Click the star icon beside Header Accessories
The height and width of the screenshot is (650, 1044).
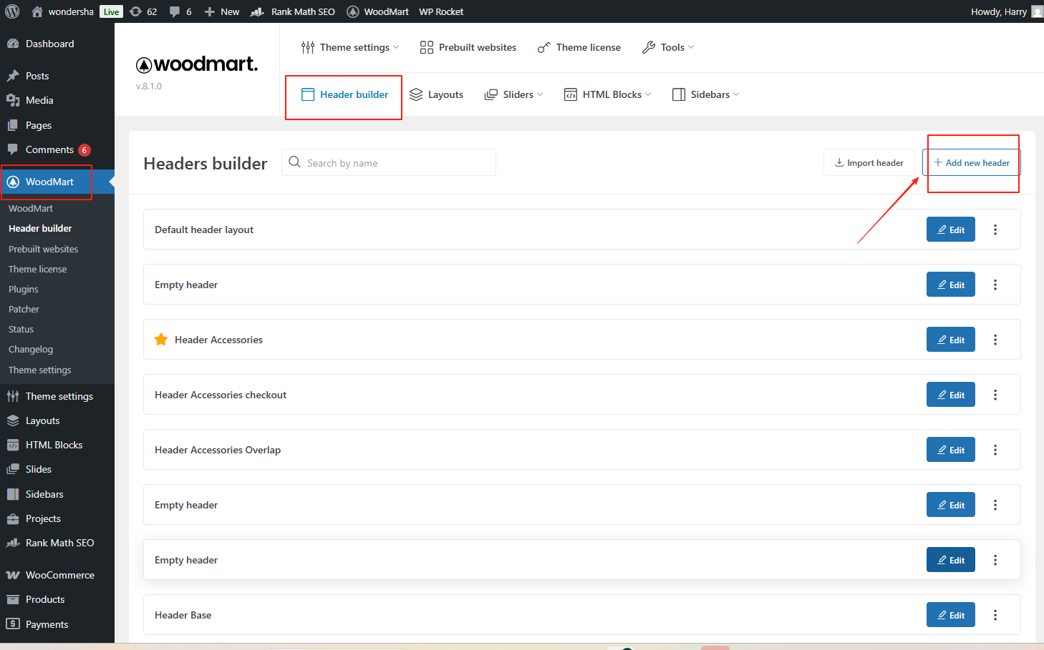(161, 340)
